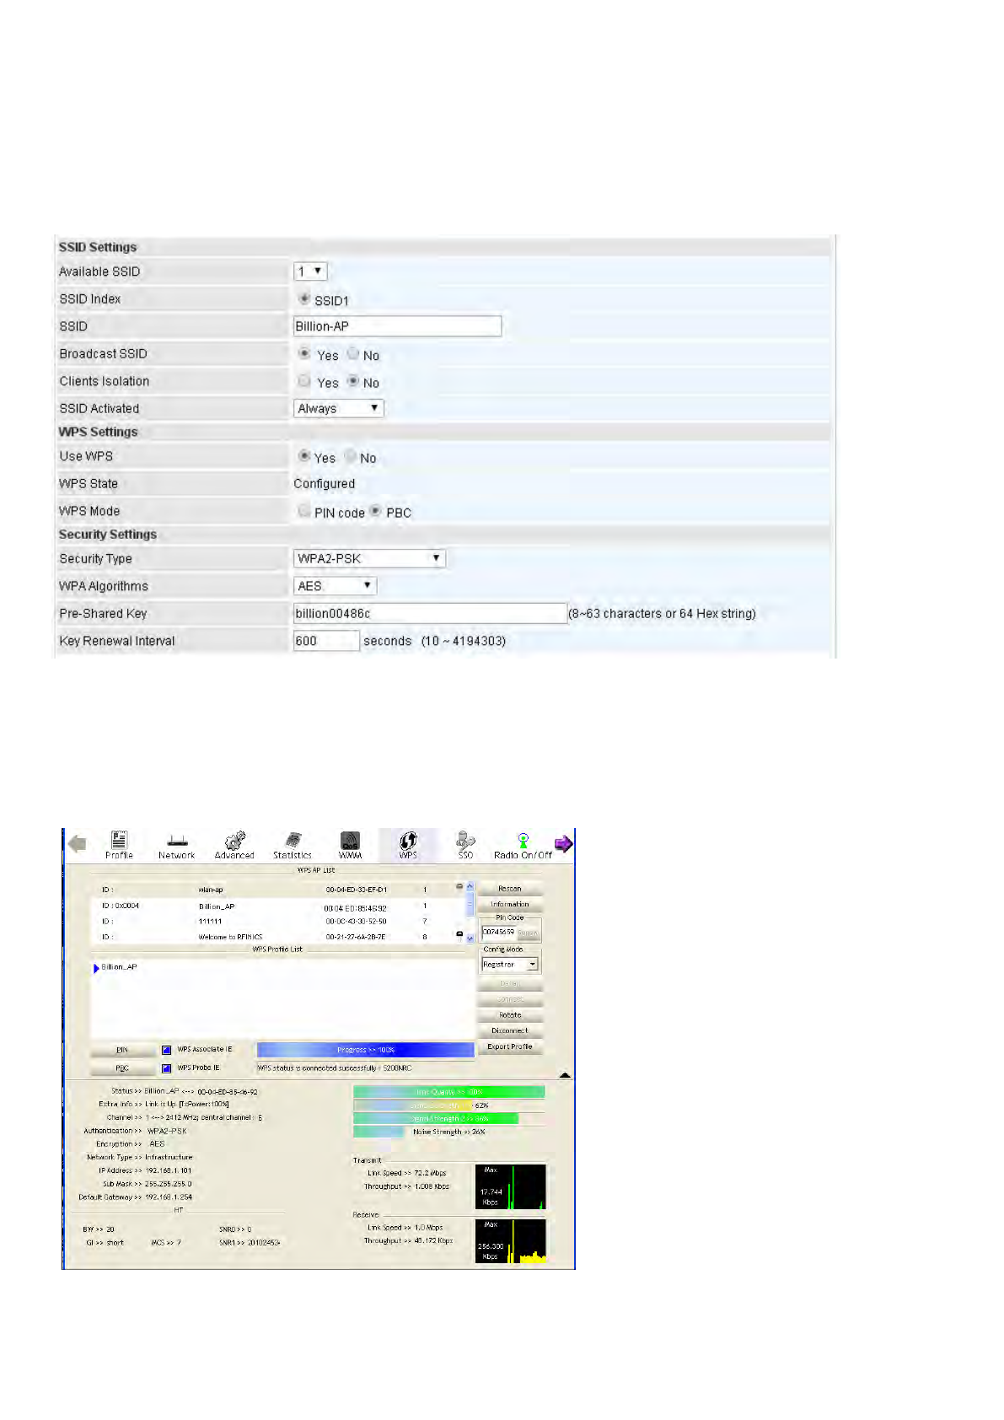Open the Advanced gears icon
1004x1420 pixels.
coord(234,844)
